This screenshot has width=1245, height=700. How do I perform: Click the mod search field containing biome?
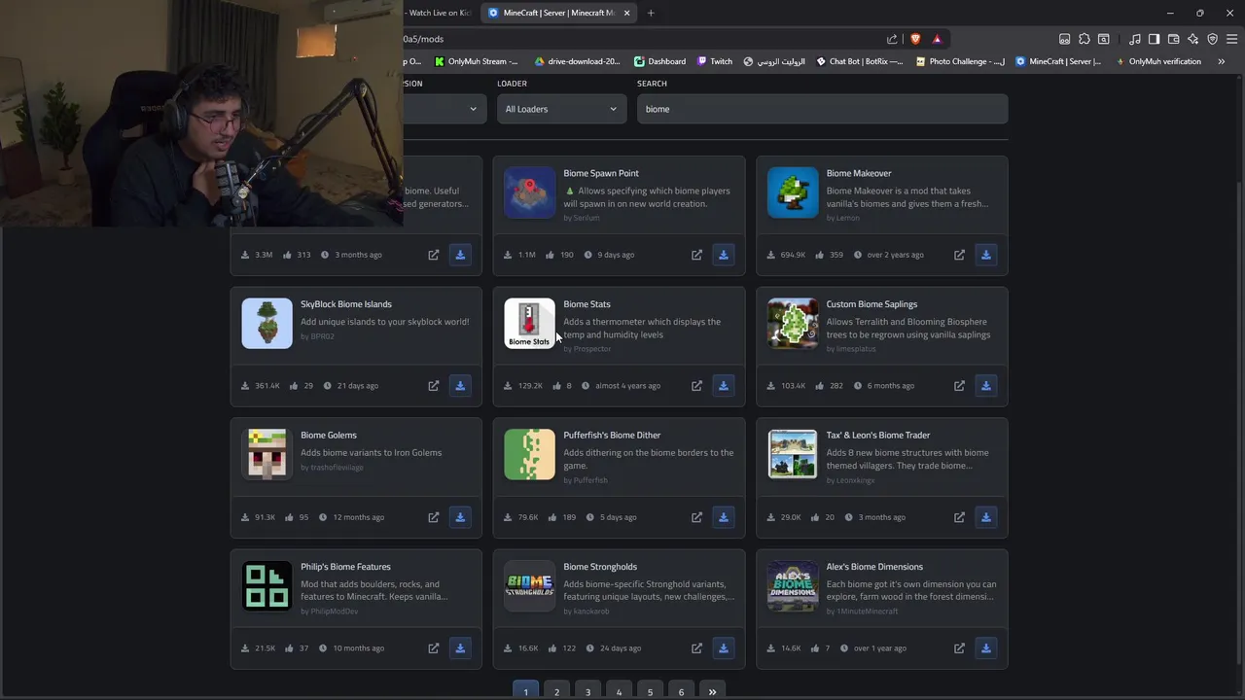[822, 109]
